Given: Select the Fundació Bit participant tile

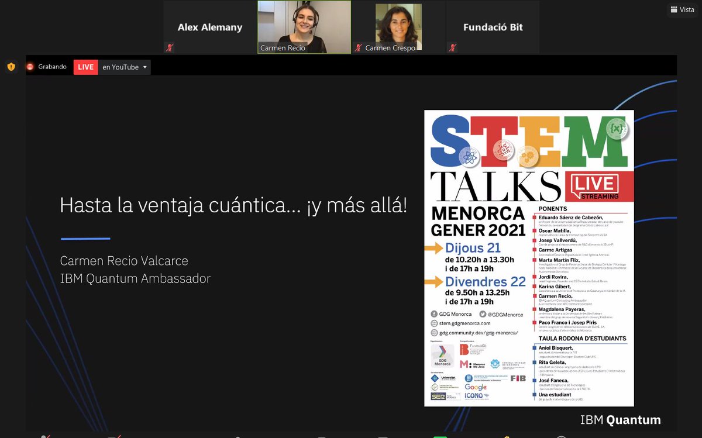Looking at the screenshot, I should point(493,27).
